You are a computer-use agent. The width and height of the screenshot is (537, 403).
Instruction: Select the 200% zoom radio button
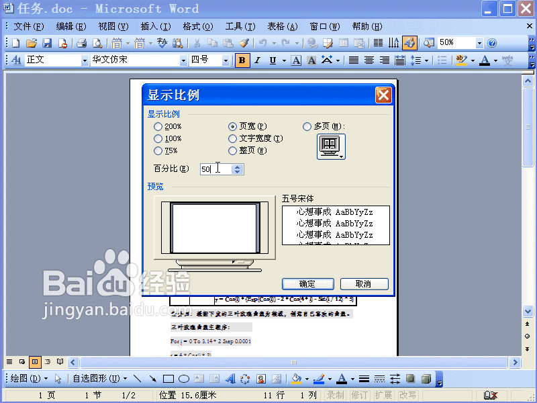[159, 126]
